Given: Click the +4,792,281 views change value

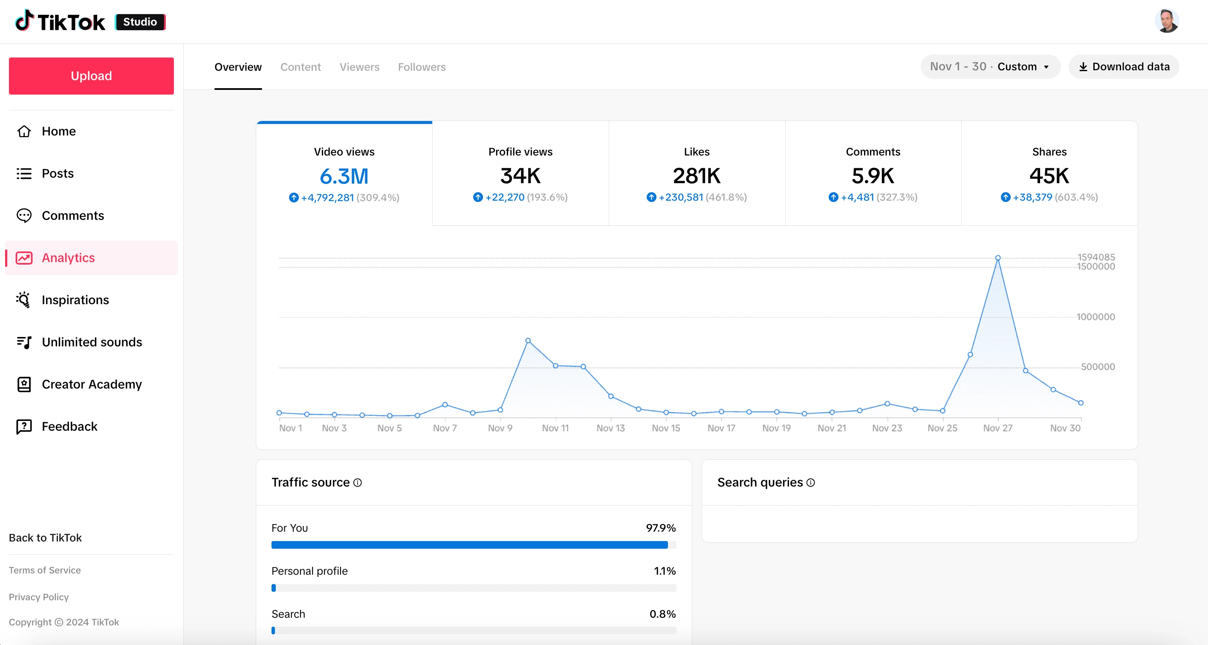Looking at the screenshot, I should [x=327, y=198].
